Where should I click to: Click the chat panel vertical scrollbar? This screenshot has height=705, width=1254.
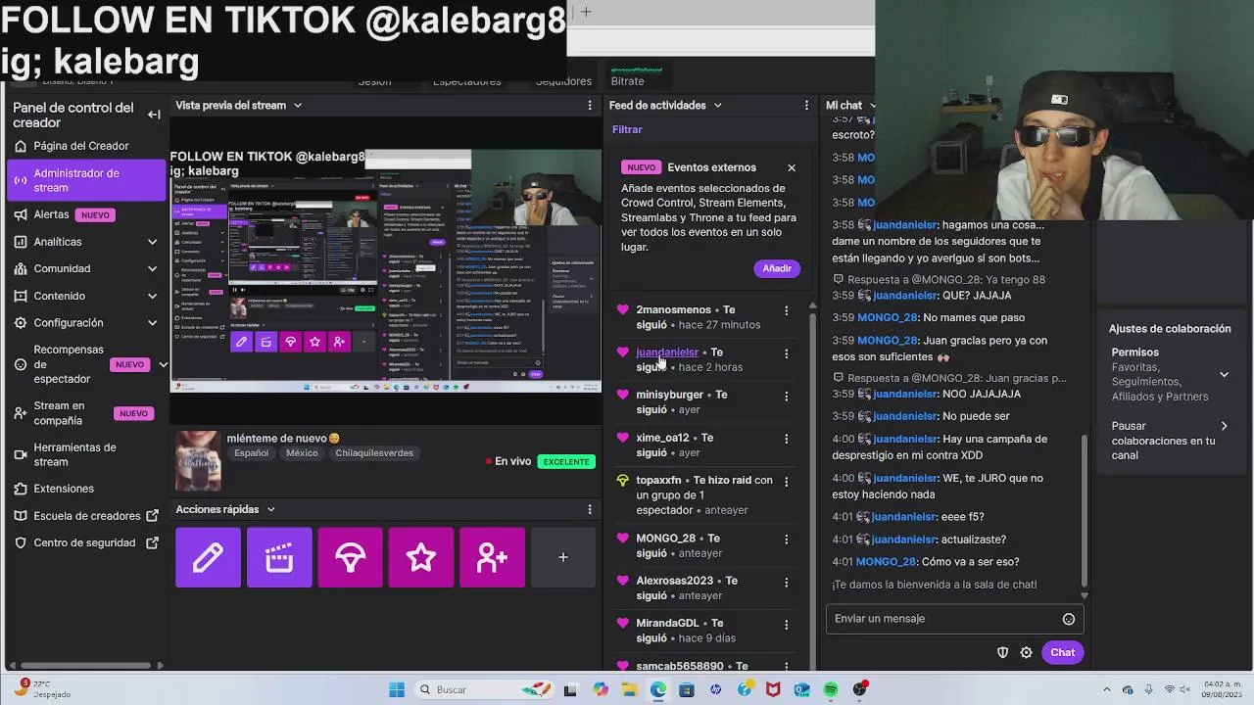tap(1084, 509)
